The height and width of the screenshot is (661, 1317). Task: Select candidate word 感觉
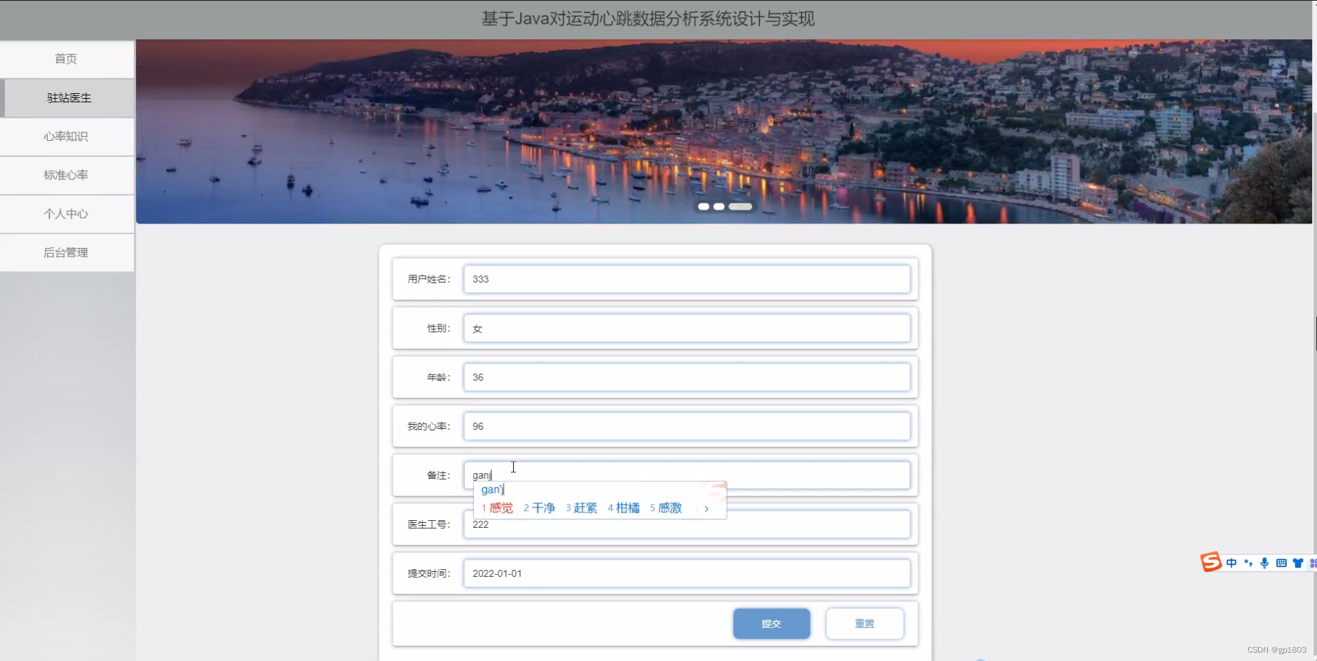tap(500, 507)
